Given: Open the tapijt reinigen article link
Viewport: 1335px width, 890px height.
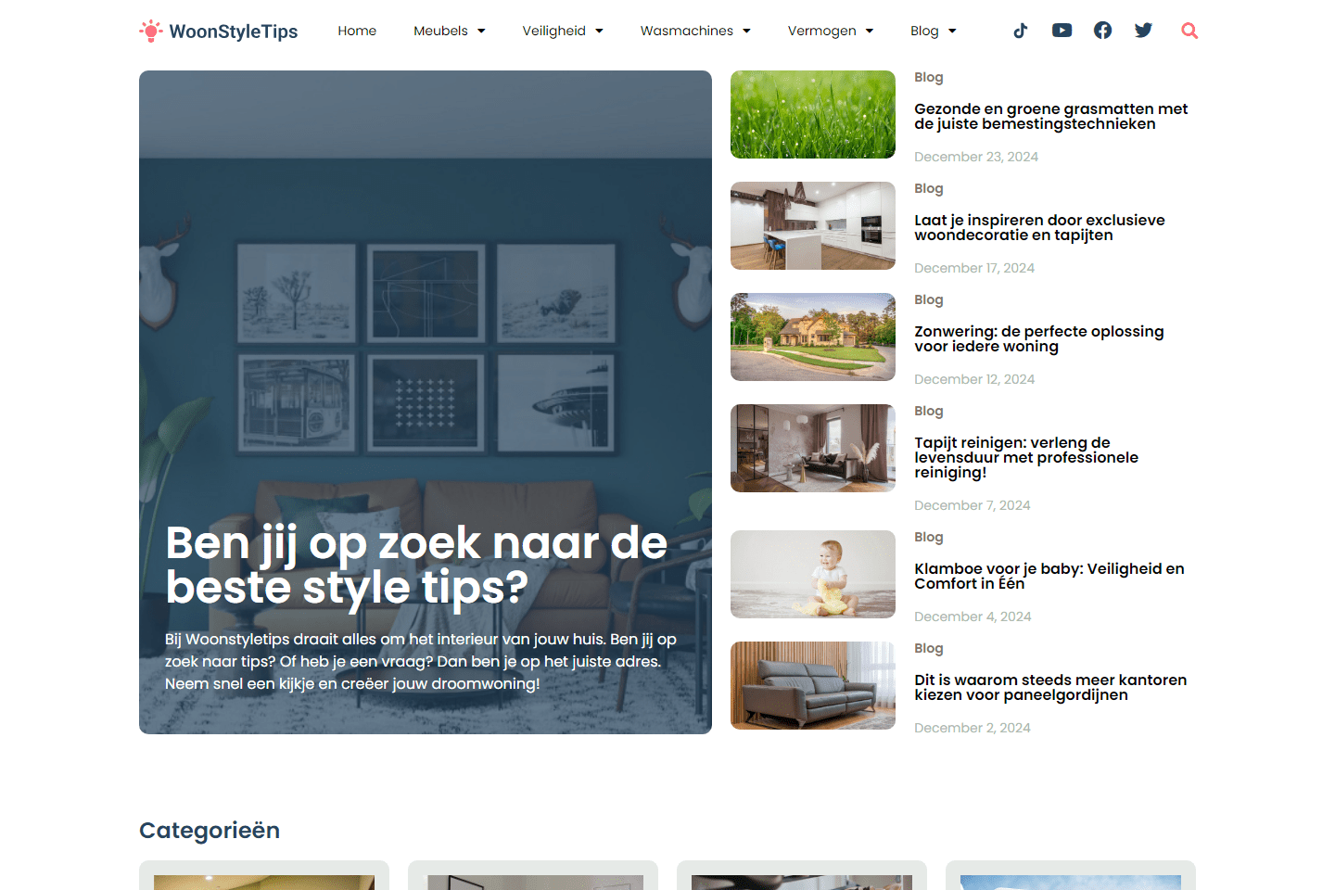Looking at the screenshot, I should pos(1026,457).
